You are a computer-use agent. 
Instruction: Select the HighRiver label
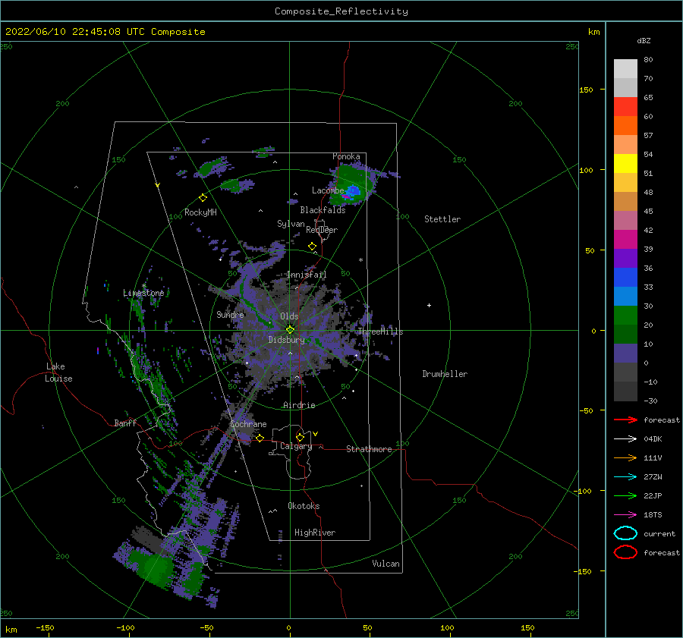coord(315,533)
